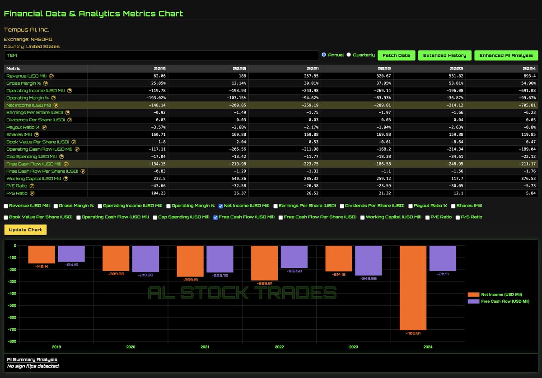542x378 pixels.
Task: Select the Quarterly radio button
Action: tap(349, 55)
